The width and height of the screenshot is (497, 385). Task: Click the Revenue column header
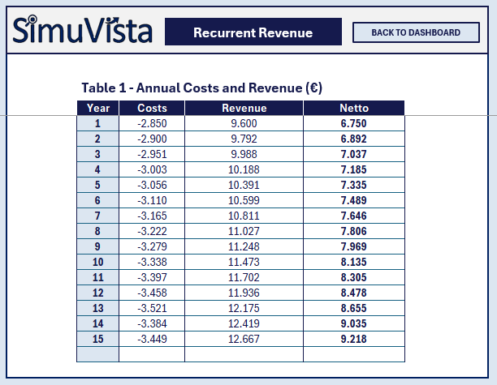pos(244,108)
